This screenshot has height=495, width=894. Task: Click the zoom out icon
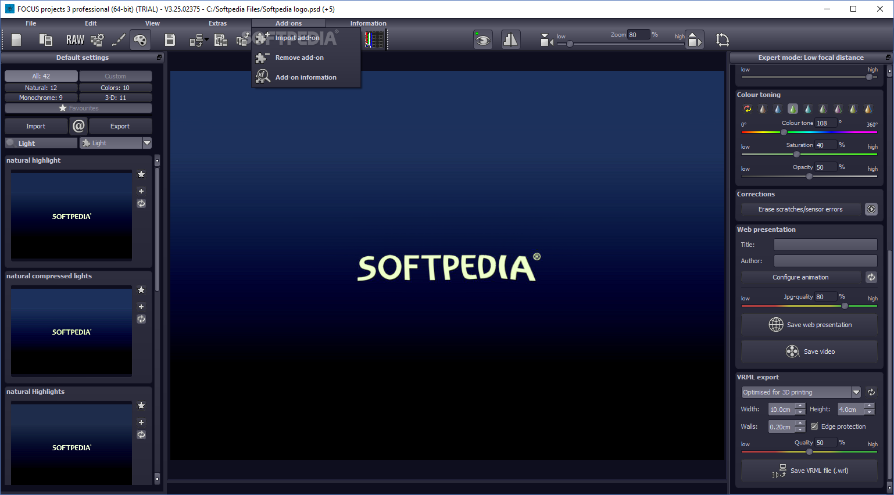pyautogui.click(x=546, y=40)
